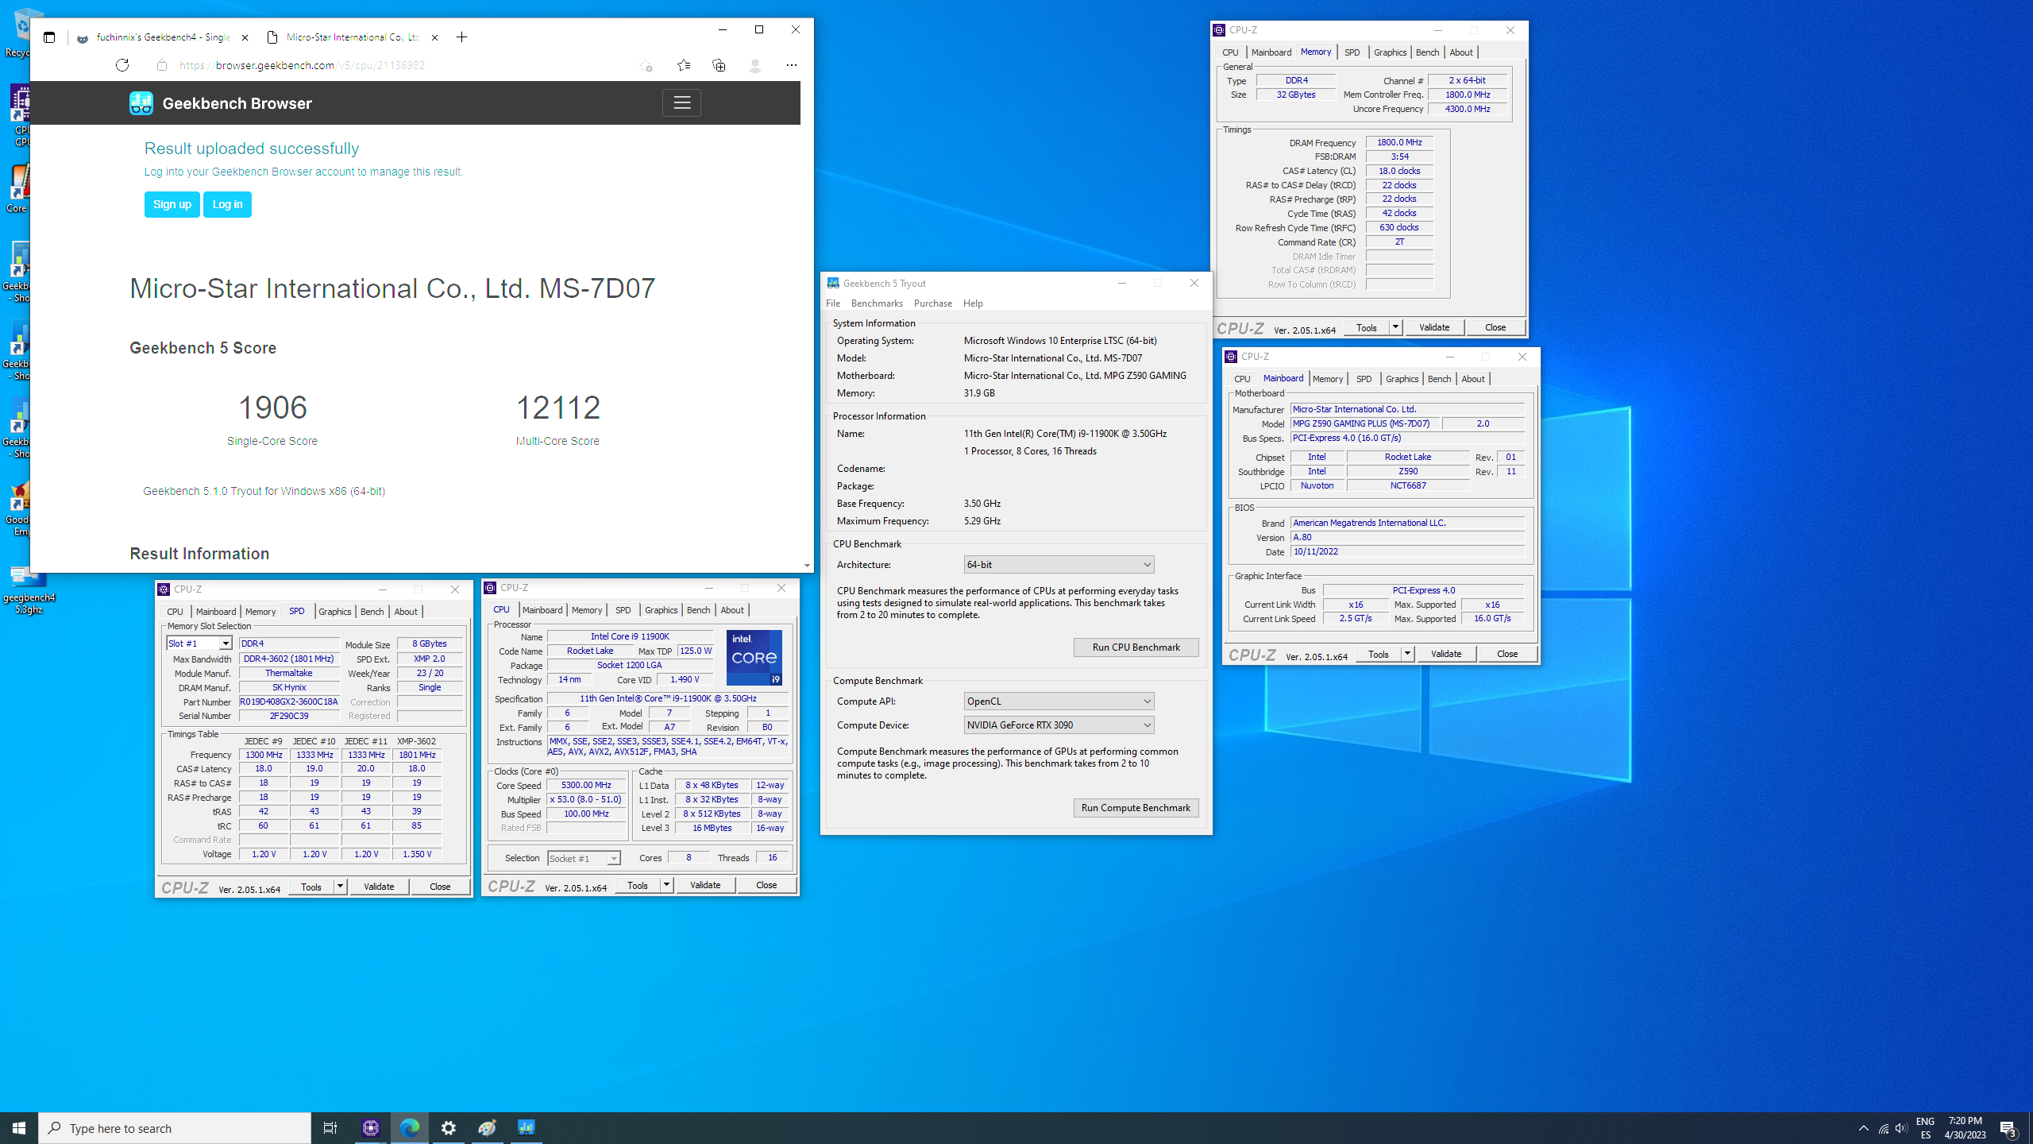
Task: Switch to About tab in CPU-Z SPD window
Action: coord(406,612)
